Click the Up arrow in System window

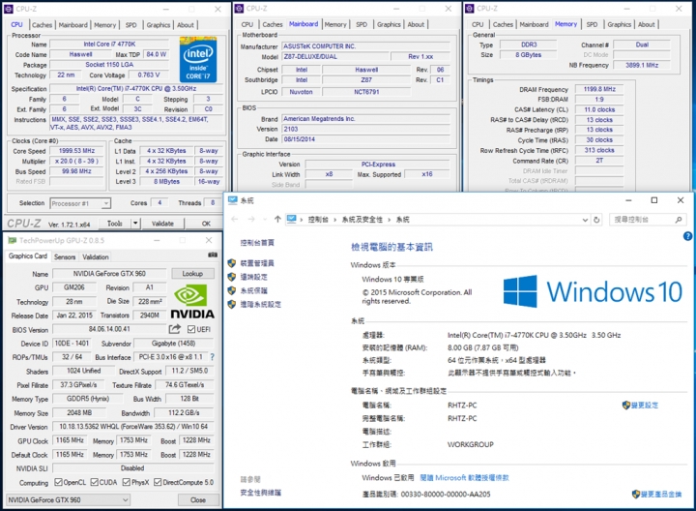pyautogui.click(x=277, y=219)
